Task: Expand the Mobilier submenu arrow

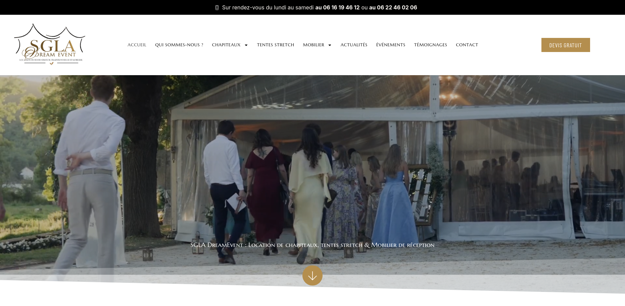Action: point(330,45)
